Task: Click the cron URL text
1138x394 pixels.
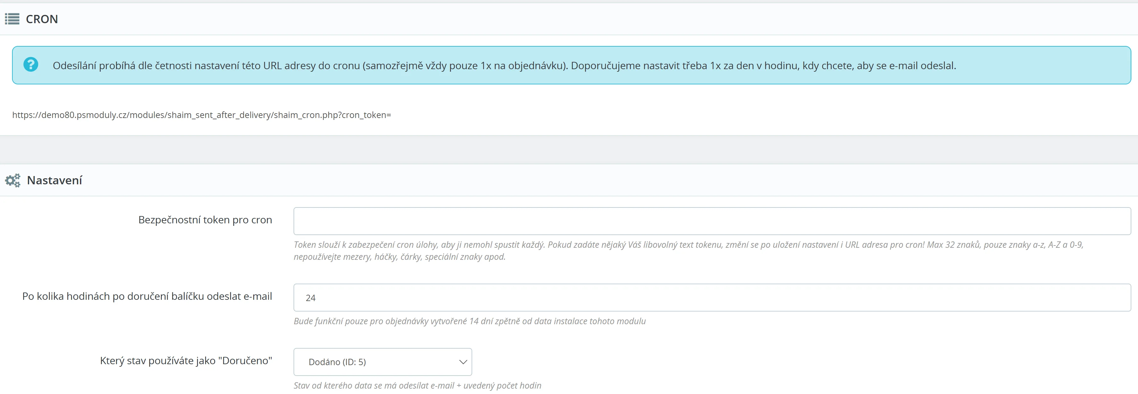Action: coord(202,115)
